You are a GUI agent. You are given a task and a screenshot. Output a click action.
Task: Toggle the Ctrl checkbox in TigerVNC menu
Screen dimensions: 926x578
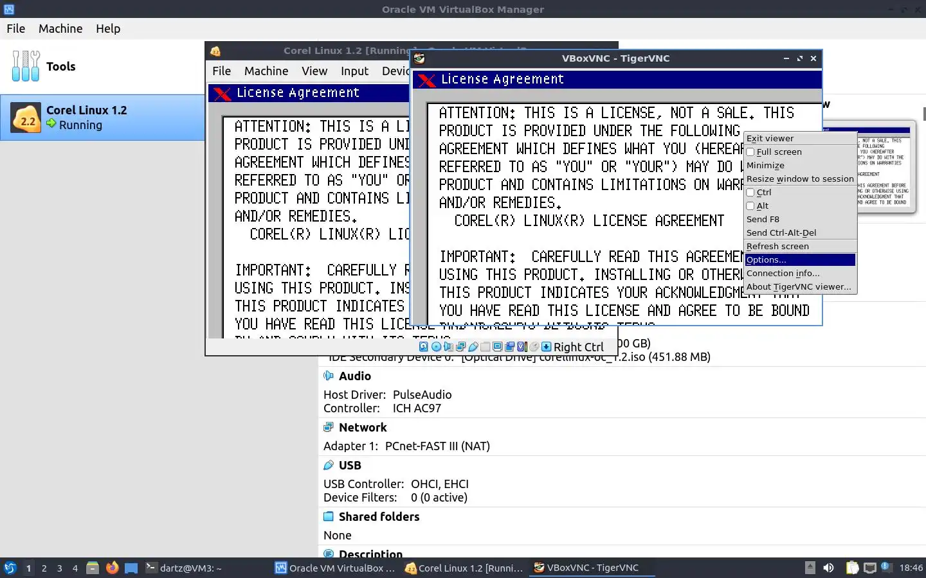750,193
